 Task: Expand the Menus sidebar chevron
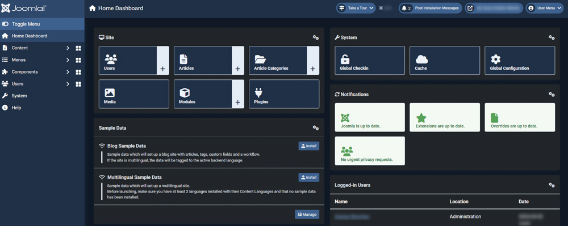pyautogui.click(x=68, y=60)
